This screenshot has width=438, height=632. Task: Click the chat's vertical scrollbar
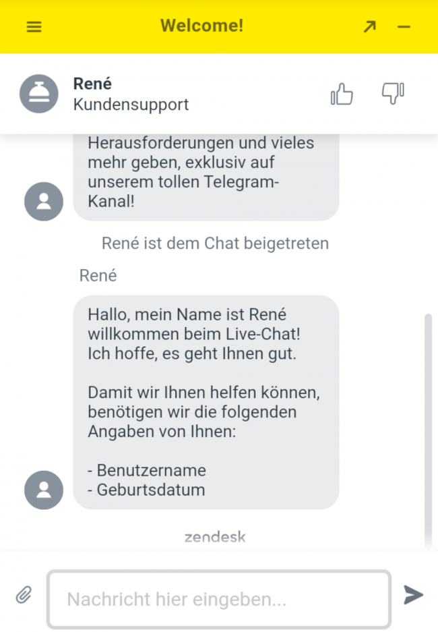[x=427, y=432]
